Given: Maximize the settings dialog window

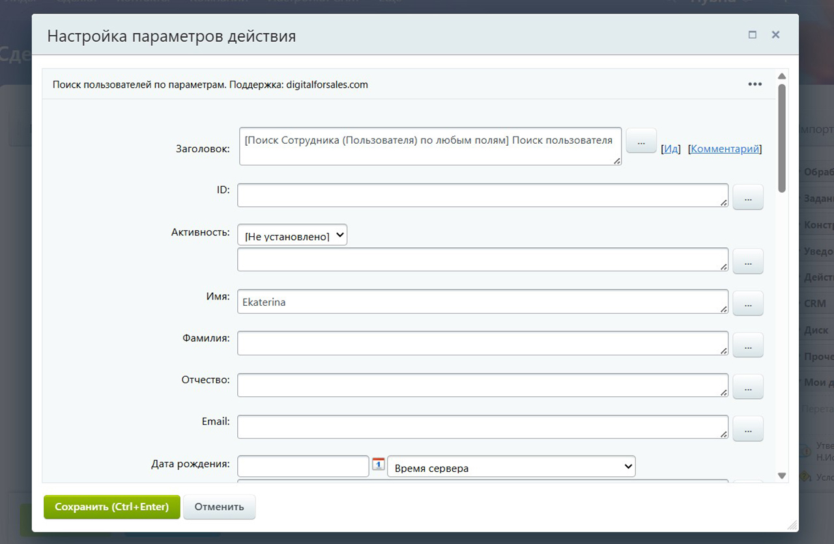Looking at the screenshot, I should pyautogui.click(x=753, y=35).
